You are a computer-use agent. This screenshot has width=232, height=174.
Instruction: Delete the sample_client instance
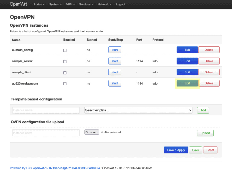coord(209,72)
